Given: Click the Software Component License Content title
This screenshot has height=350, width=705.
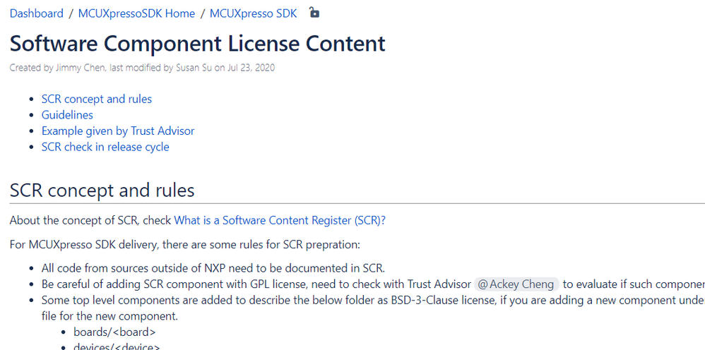Looking at the screenshot, I should tap(197, 44).
